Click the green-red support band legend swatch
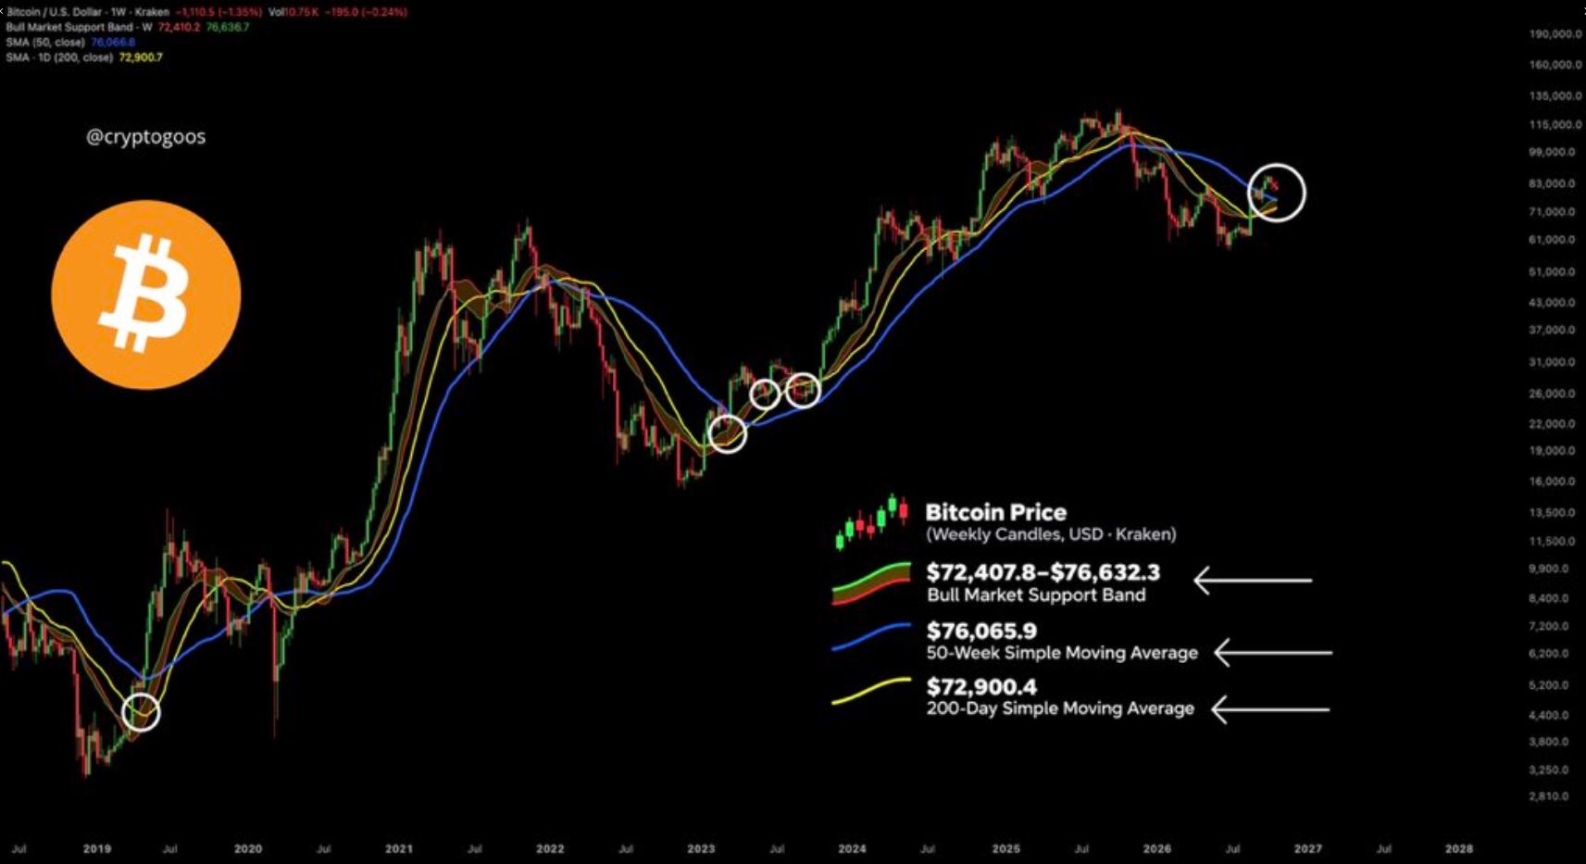The image size is (1586, 864). coord(871,583)
